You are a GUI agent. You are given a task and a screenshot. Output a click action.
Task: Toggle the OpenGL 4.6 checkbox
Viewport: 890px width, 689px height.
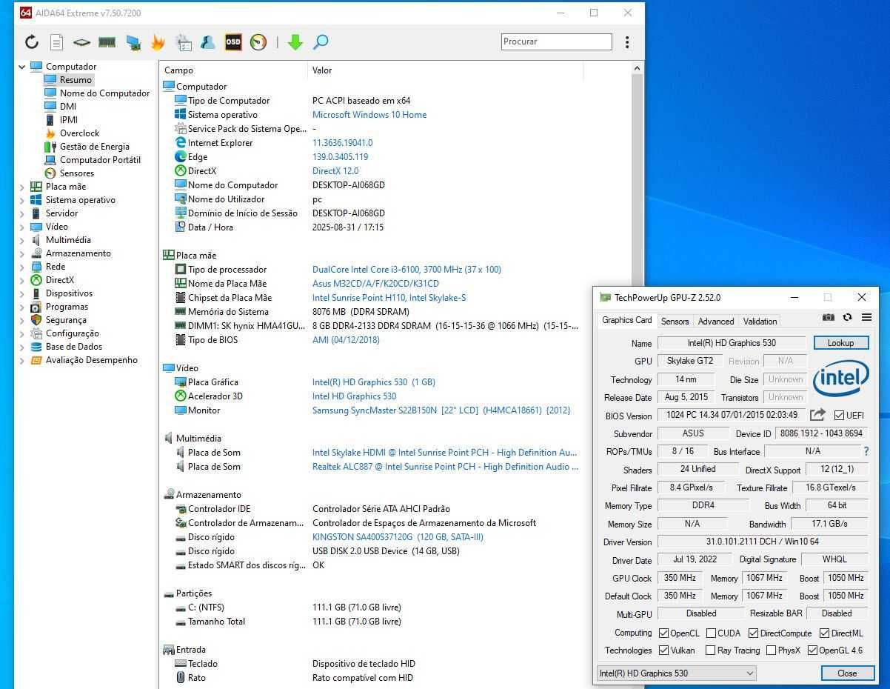[x=812, y=650]
